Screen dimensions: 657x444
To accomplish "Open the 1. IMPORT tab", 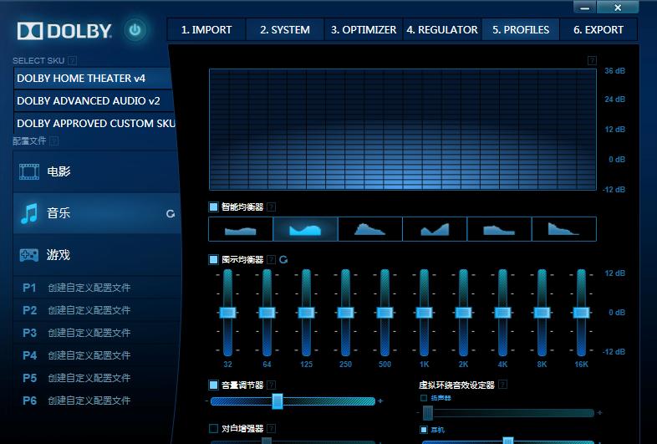I will point(206,30).
